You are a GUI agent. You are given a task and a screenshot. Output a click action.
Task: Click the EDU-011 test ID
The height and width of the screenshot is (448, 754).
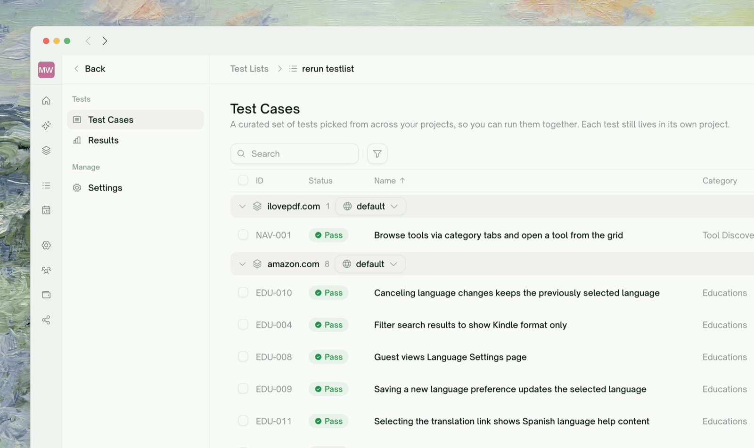click(274, 421)
